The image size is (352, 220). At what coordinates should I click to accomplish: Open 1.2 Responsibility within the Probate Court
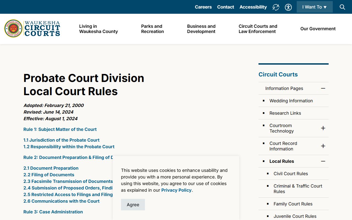coord(69,147)
